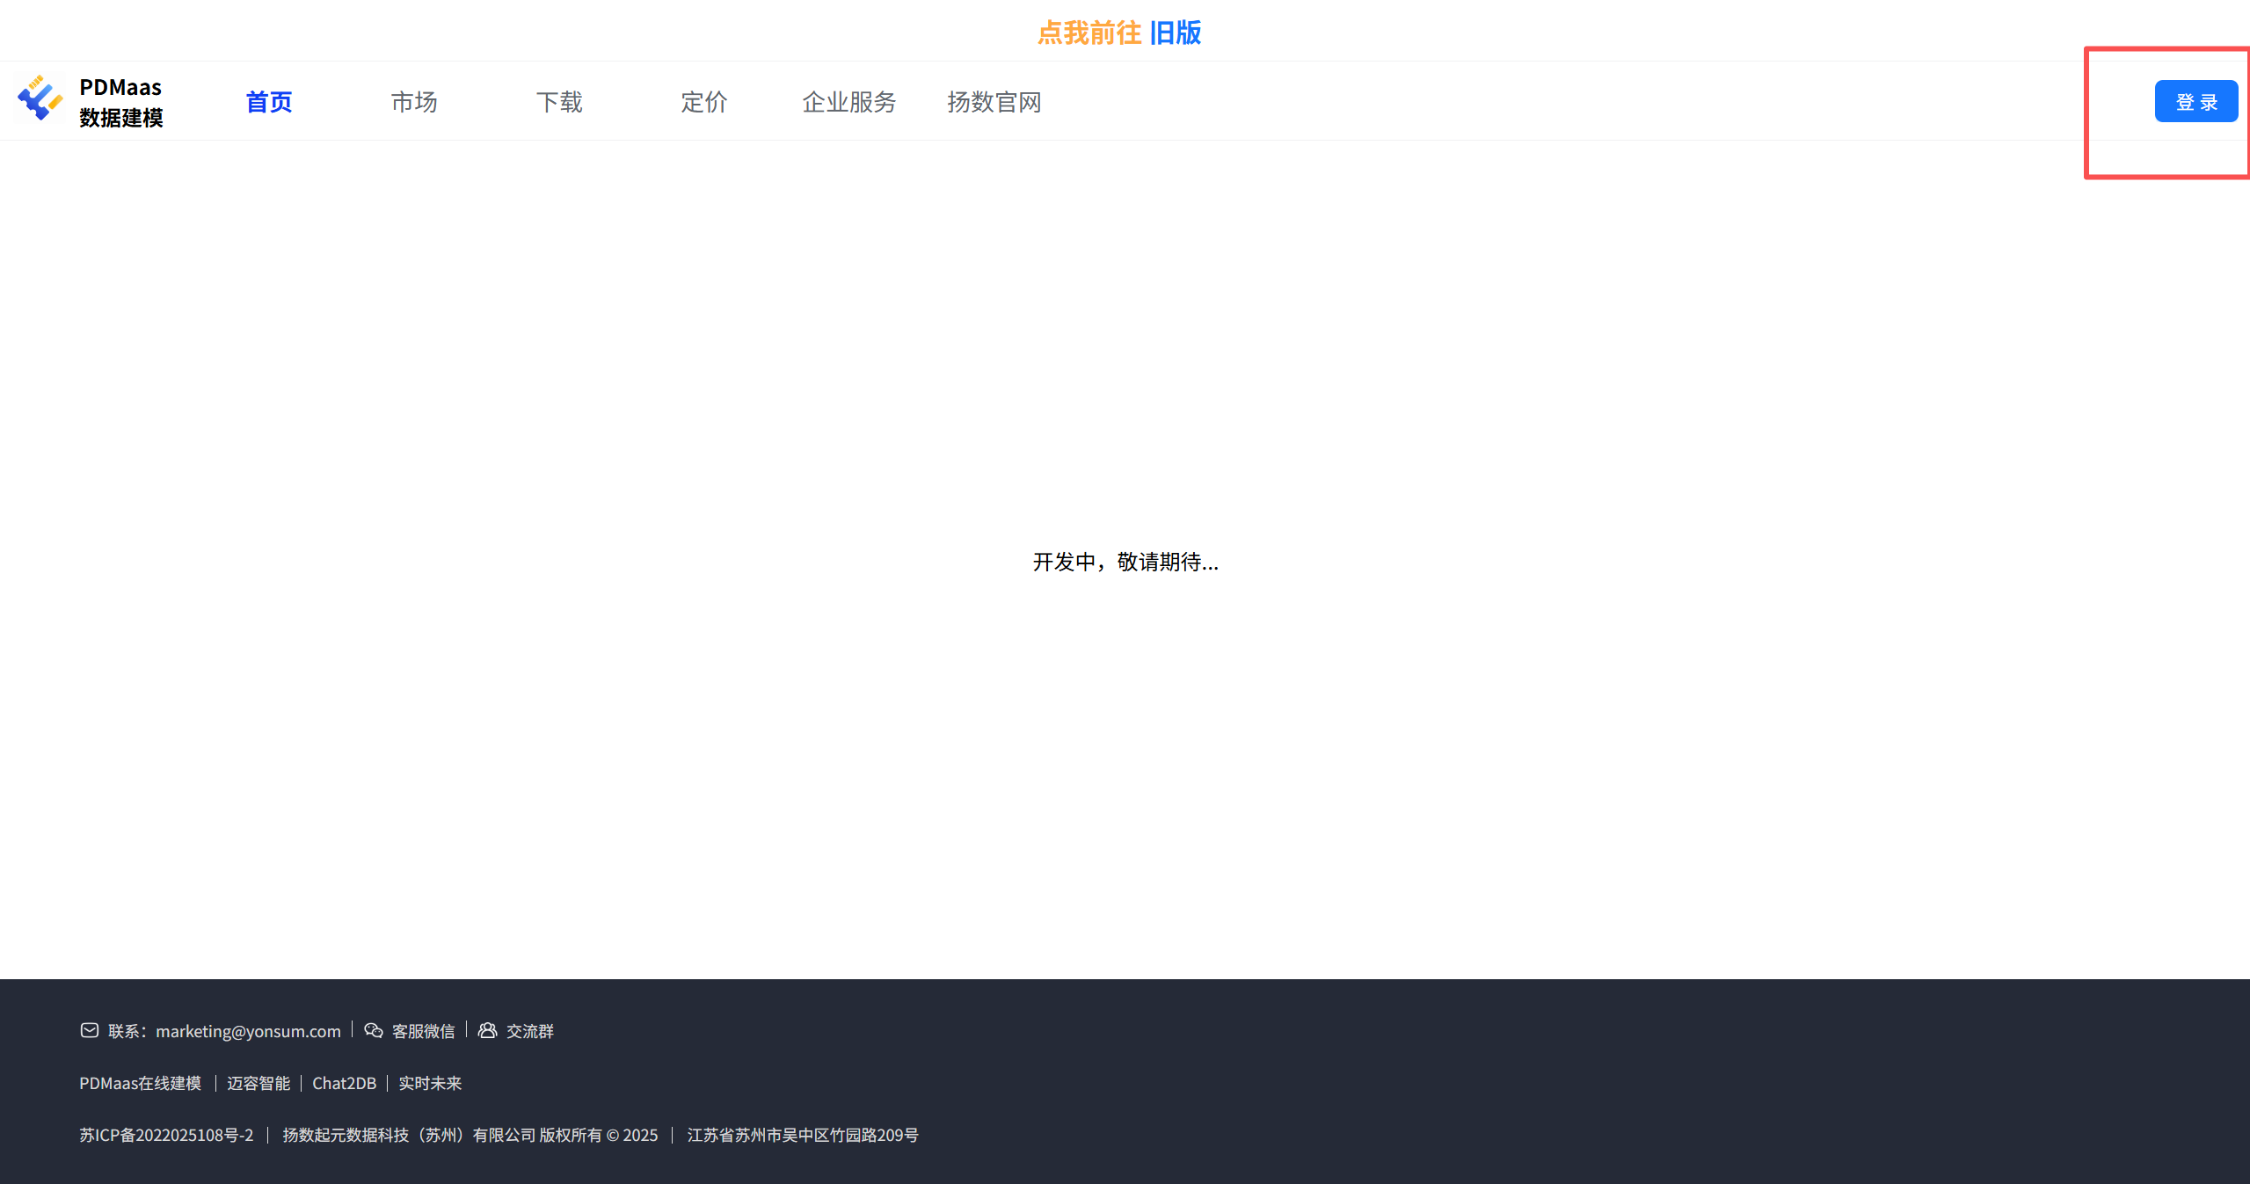This screenshot has width=2250, height=1184.
Task: Go to the Chat2DB footer link
Action: [x=344, y=1083]
